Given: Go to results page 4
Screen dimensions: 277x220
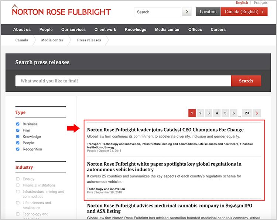Looking at the screenshot, I should point(217,113).
